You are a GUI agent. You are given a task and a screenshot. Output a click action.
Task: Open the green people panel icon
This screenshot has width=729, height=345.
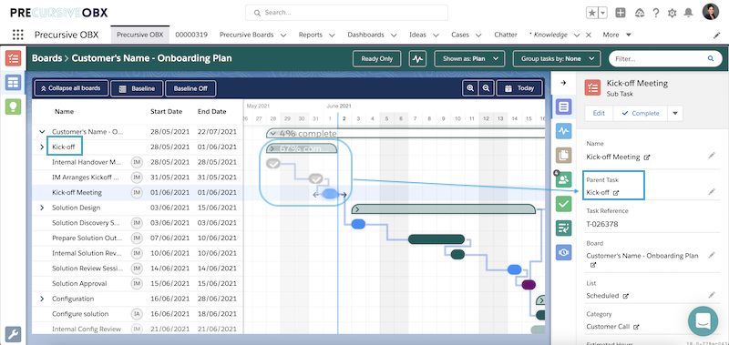tap(563, 179)
